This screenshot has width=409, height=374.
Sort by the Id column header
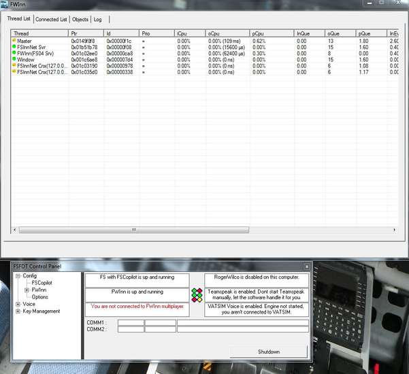coord(122,33)
